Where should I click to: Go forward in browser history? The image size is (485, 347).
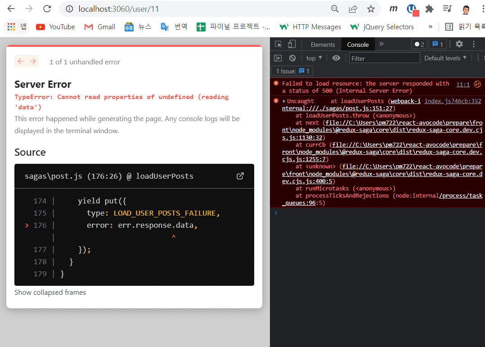(x=29, y=9)
